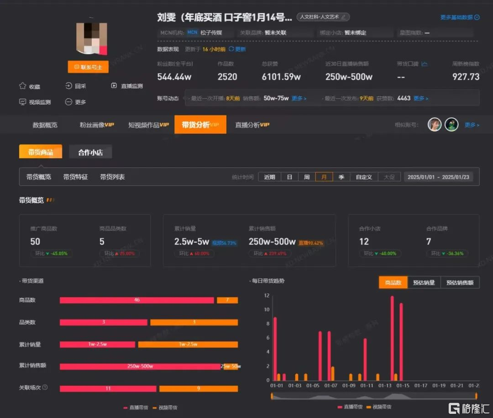Select 月 time range option
Viewport: 493px width, 418px height.
324,177
